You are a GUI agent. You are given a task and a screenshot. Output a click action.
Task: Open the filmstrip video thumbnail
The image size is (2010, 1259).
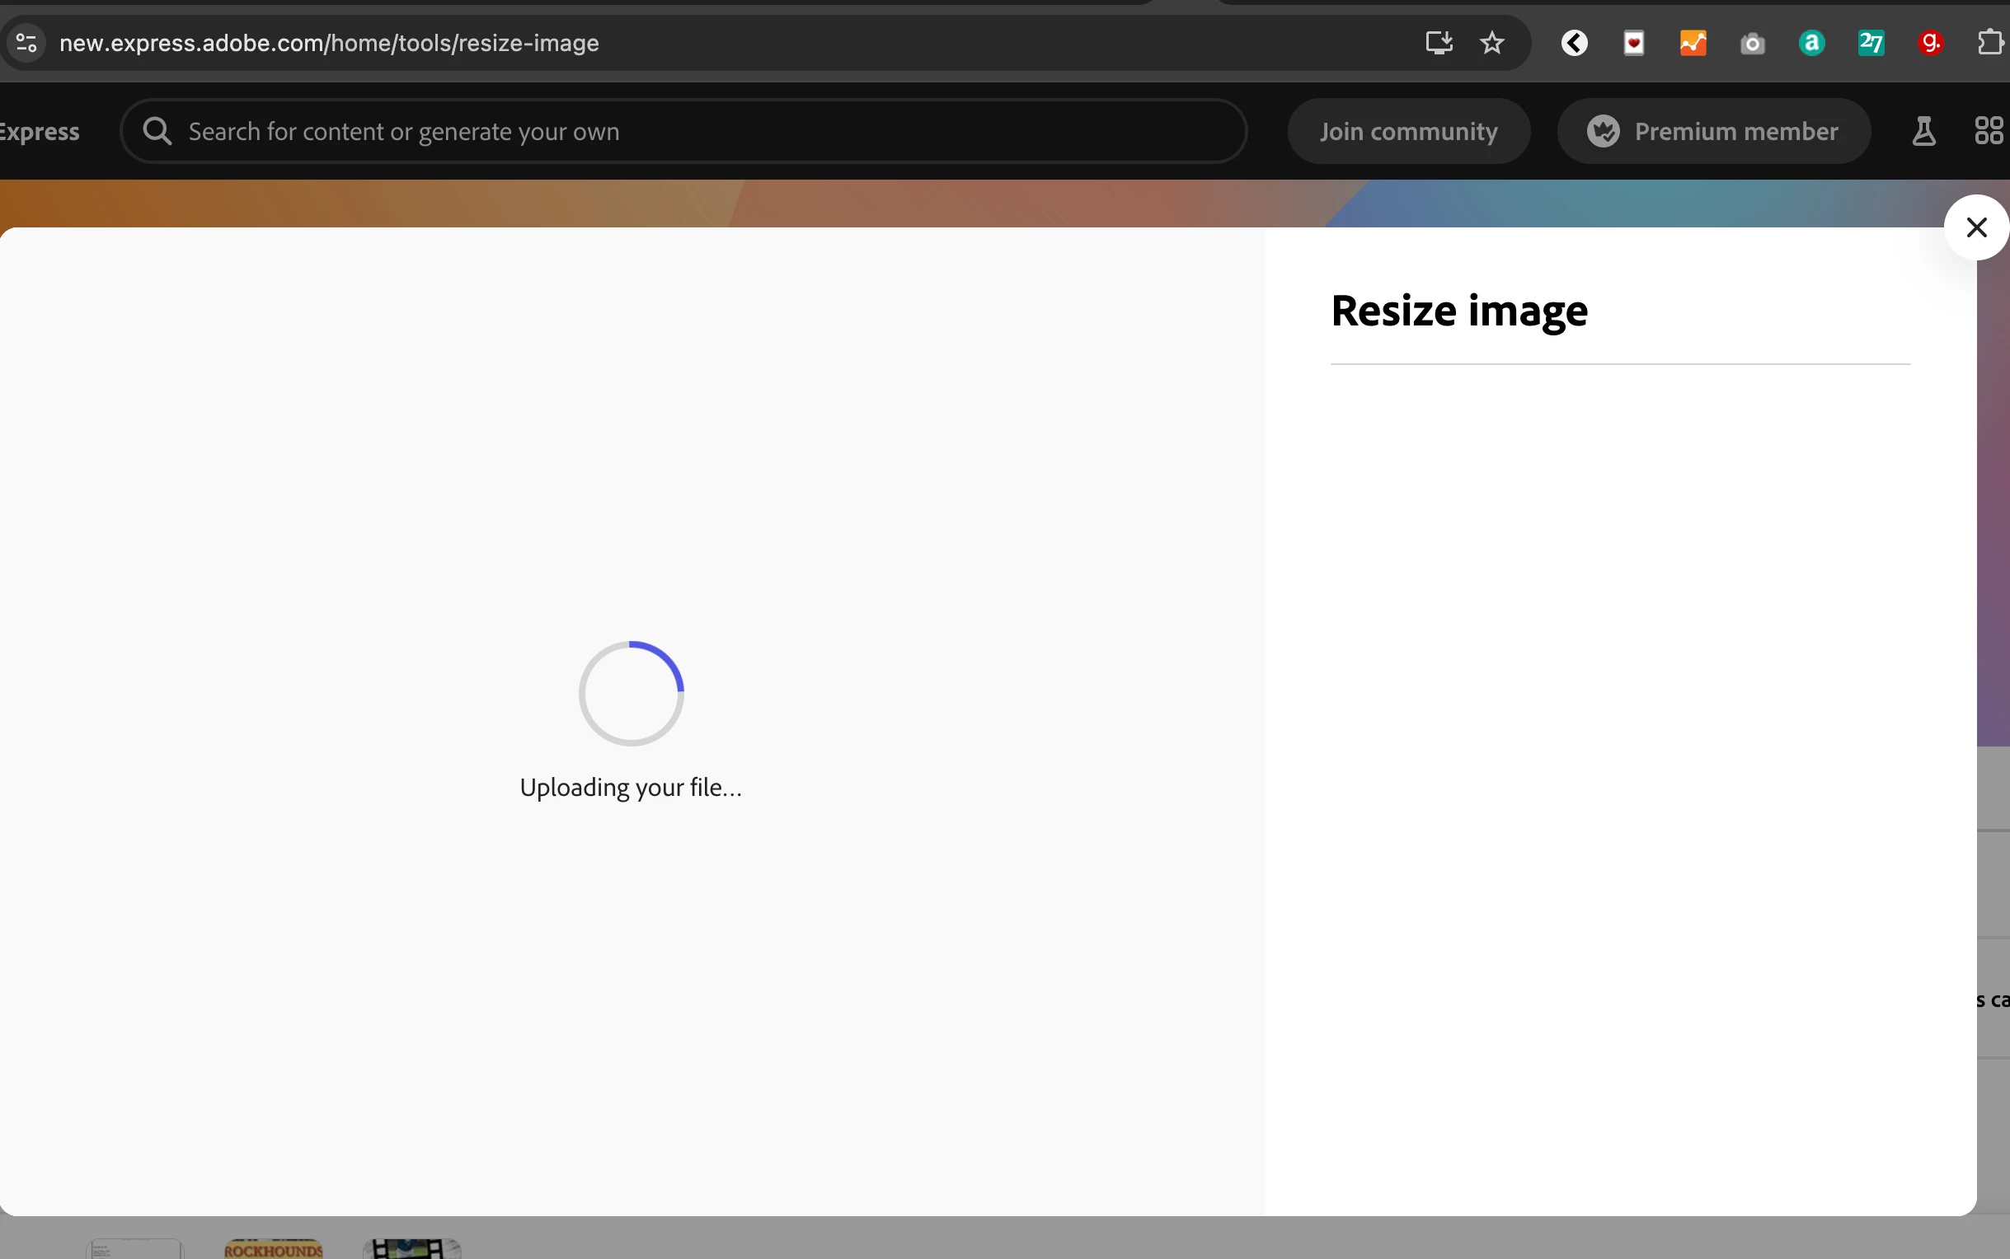point(411,1248)
